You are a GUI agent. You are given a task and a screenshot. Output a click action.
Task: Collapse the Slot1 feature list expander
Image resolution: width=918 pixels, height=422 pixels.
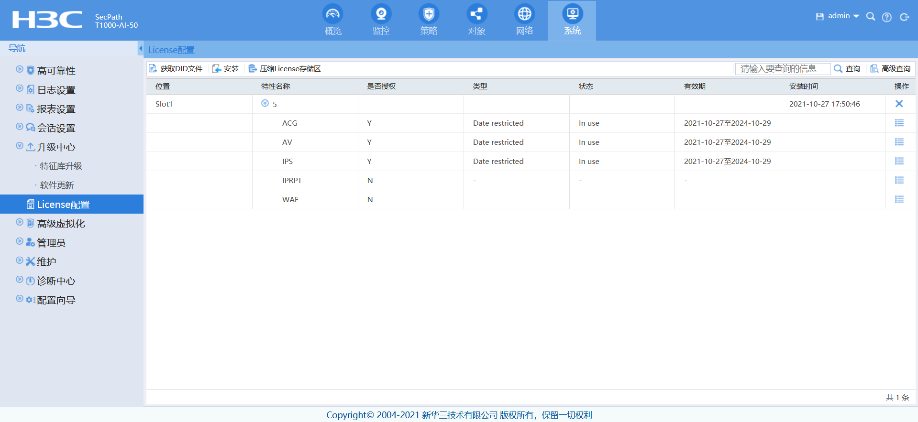(265, 103)
